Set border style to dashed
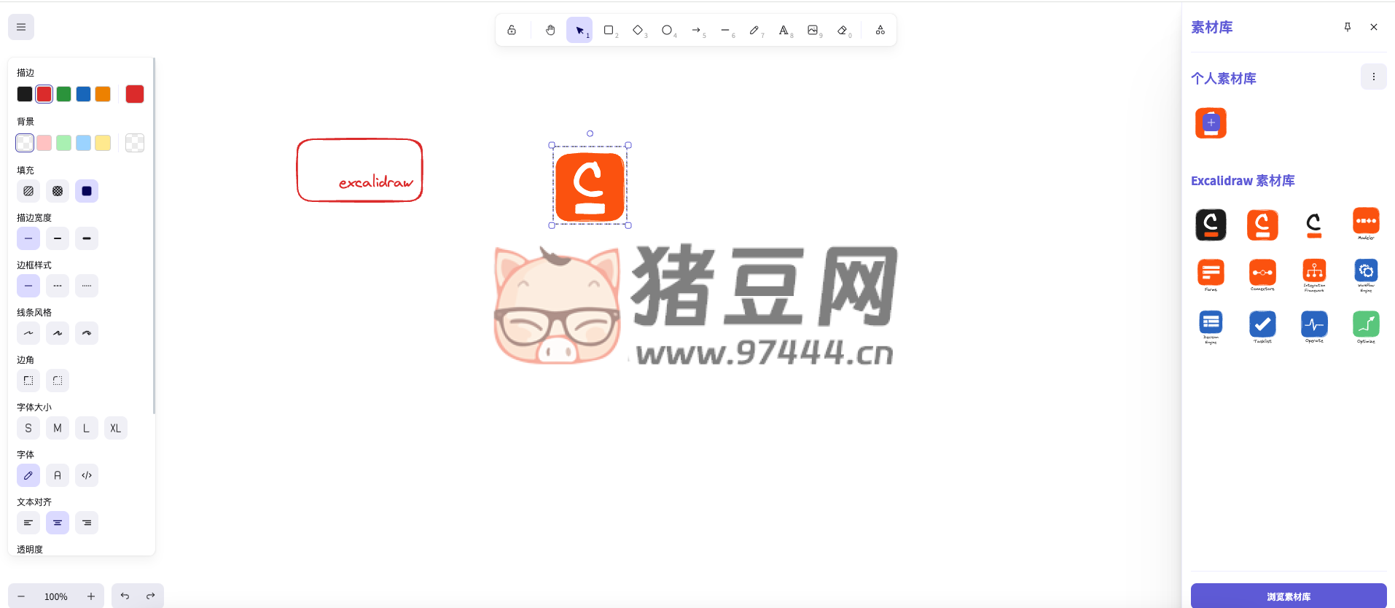The height and width of the screenshot is (608, 1395). point(58,286)
